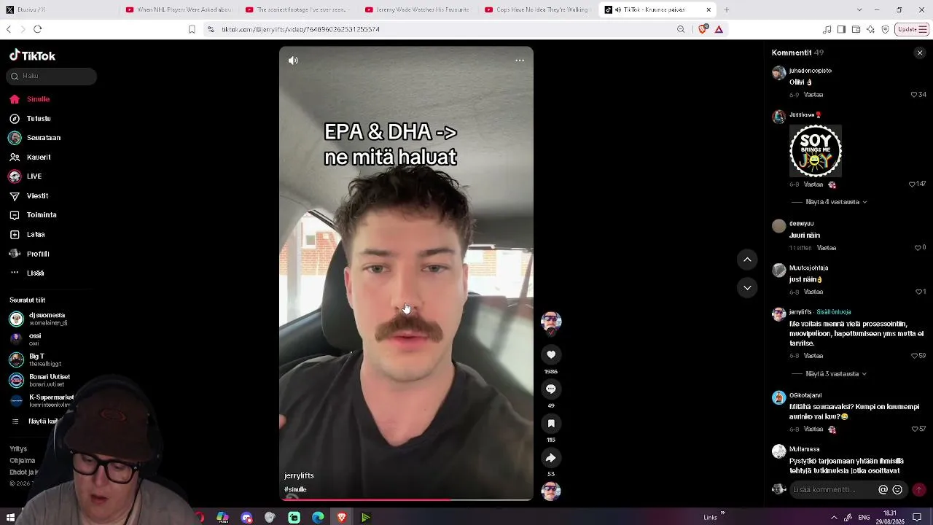
Task: Mute the video with the speaker icon
Action: [293, 61]
